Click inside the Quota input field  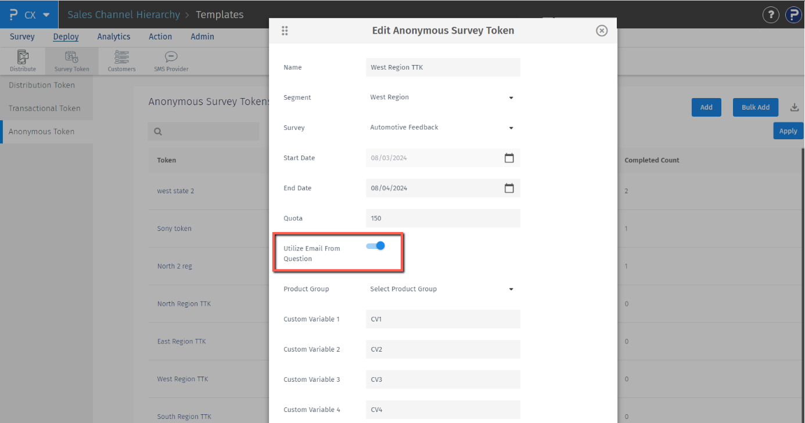pos(443,218)
